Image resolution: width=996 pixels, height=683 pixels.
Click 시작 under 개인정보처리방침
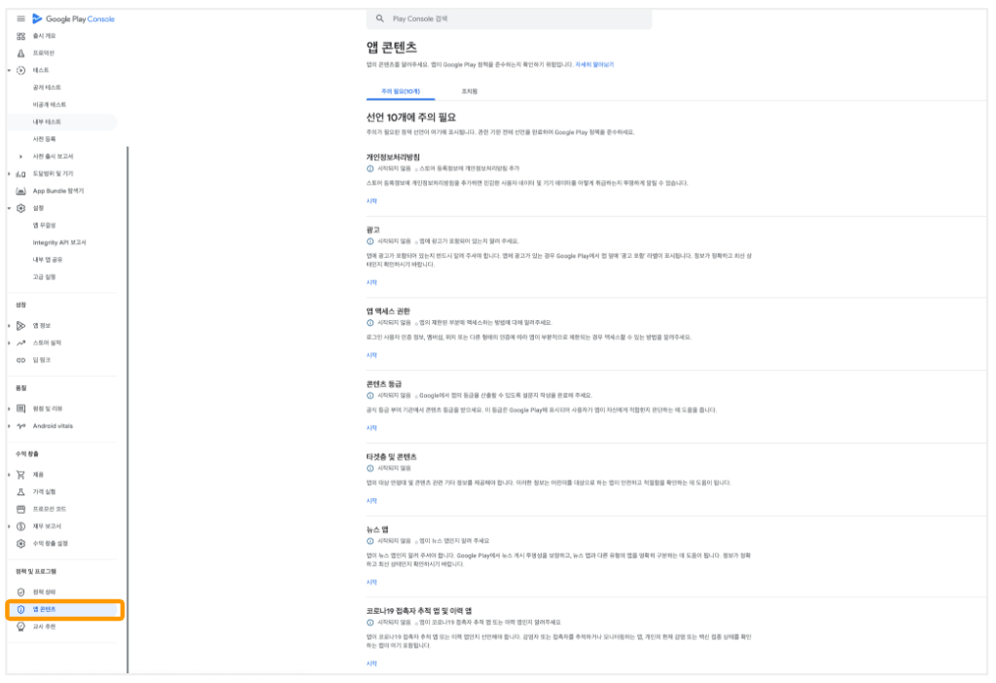[x=371, y=201]
